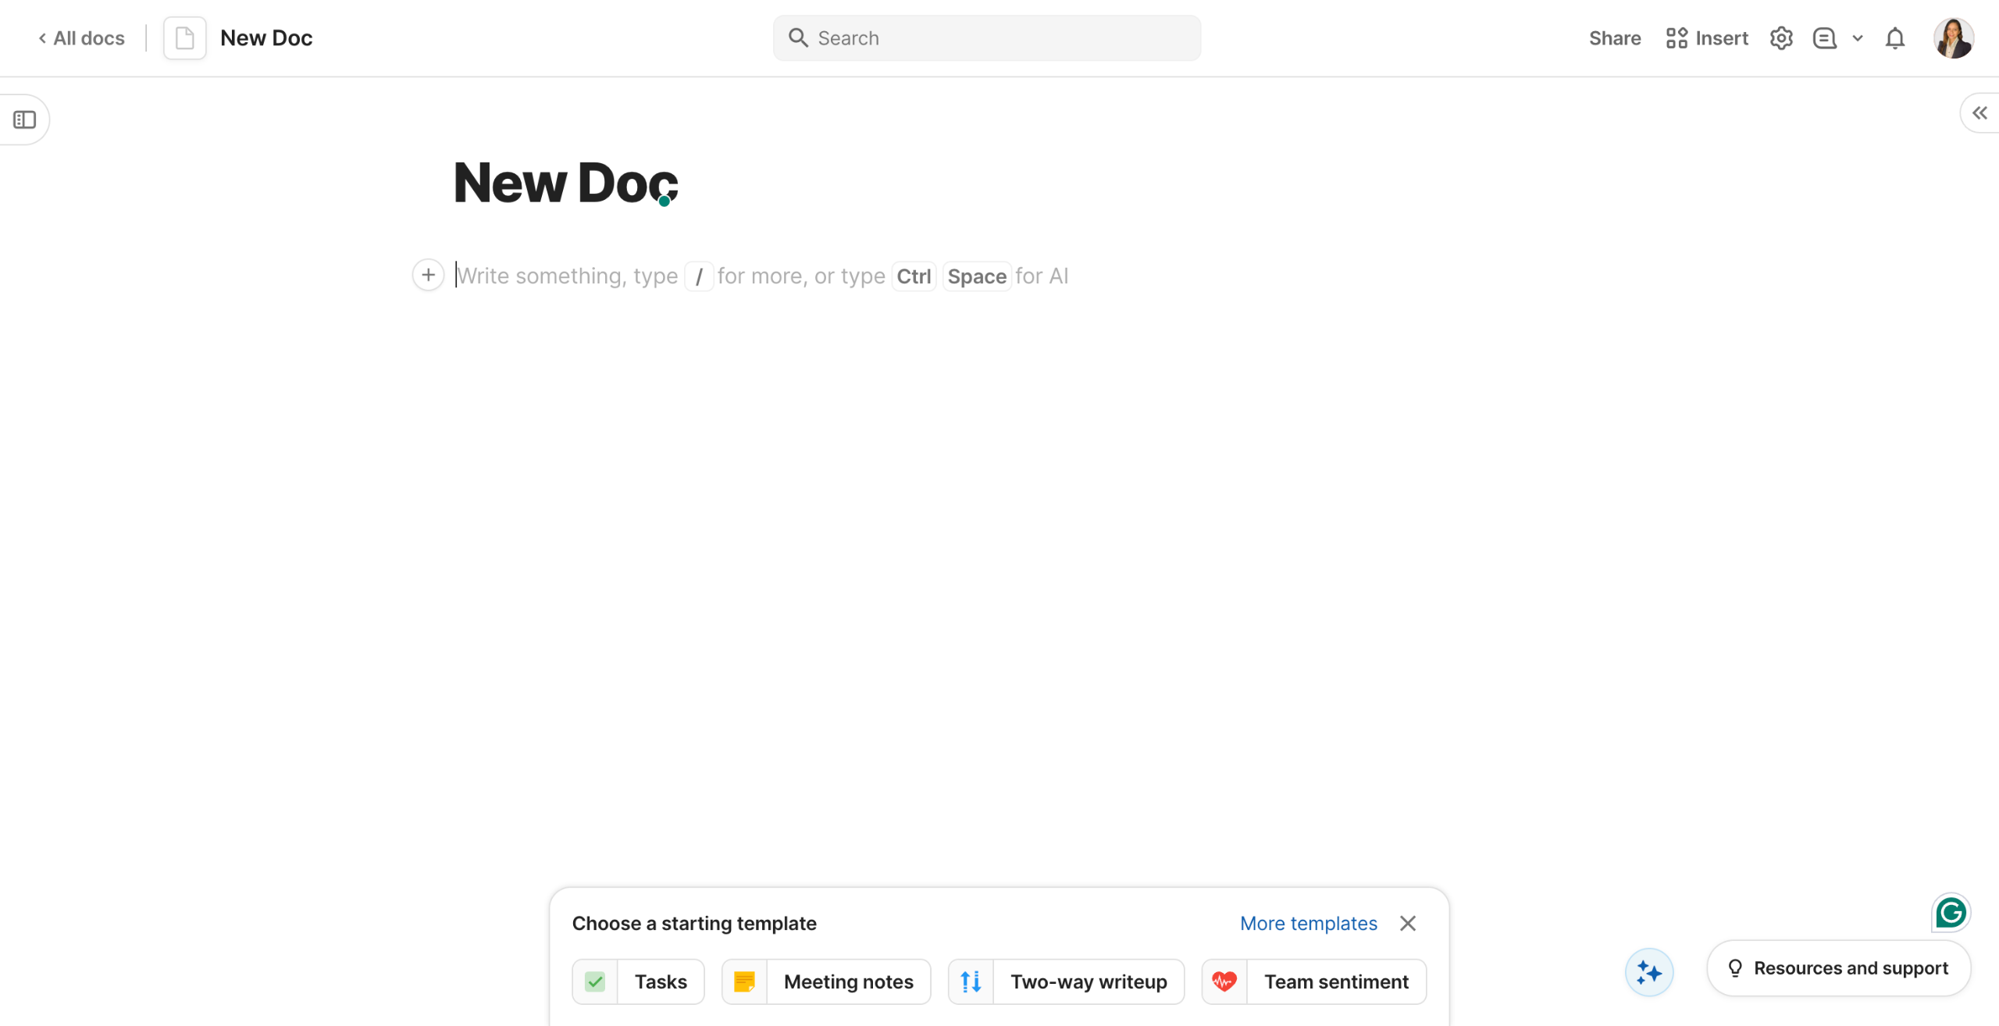The height and width of the screenshot is (1026, 1999).
Task: Click the notifications bell icon
Action: tap(1895, 38)
